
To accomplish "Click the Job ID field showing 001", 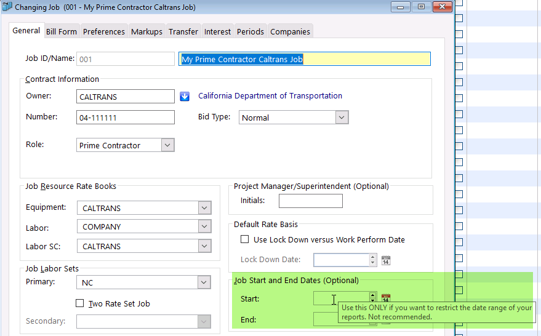I will point(126,59).
